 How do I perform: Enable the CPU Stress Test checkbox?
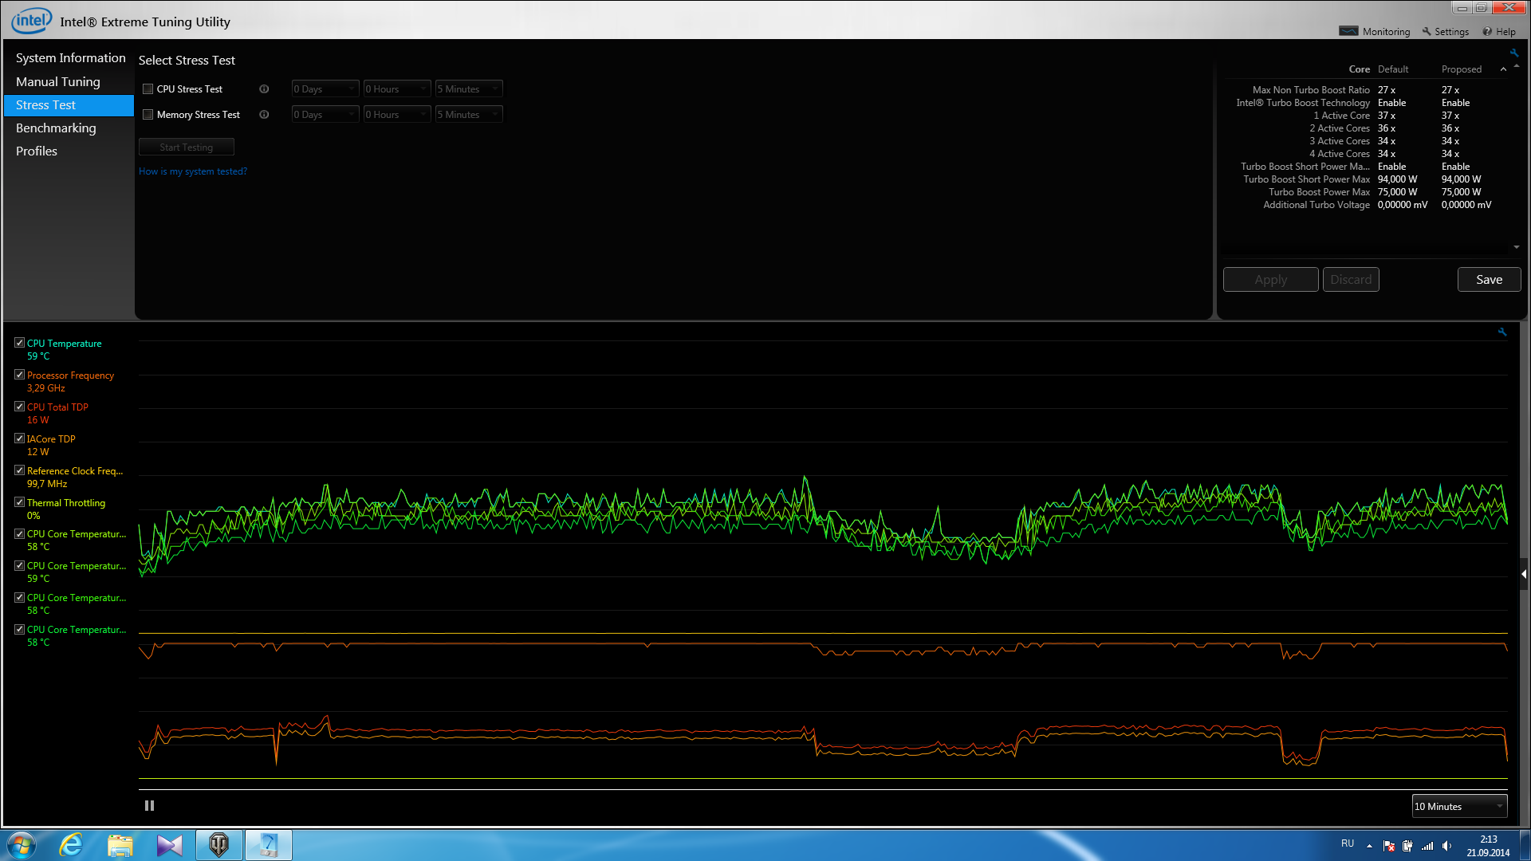tap(148, 89)
